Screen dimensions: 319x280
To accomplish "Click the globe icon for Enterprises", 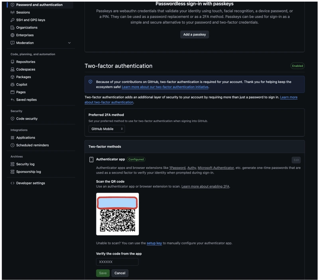I will click(12, 35).
